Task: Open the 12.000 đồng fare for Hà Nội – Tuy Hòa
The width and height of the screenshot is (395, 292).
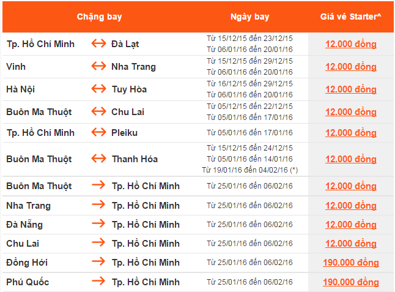Action: [350, 89]
